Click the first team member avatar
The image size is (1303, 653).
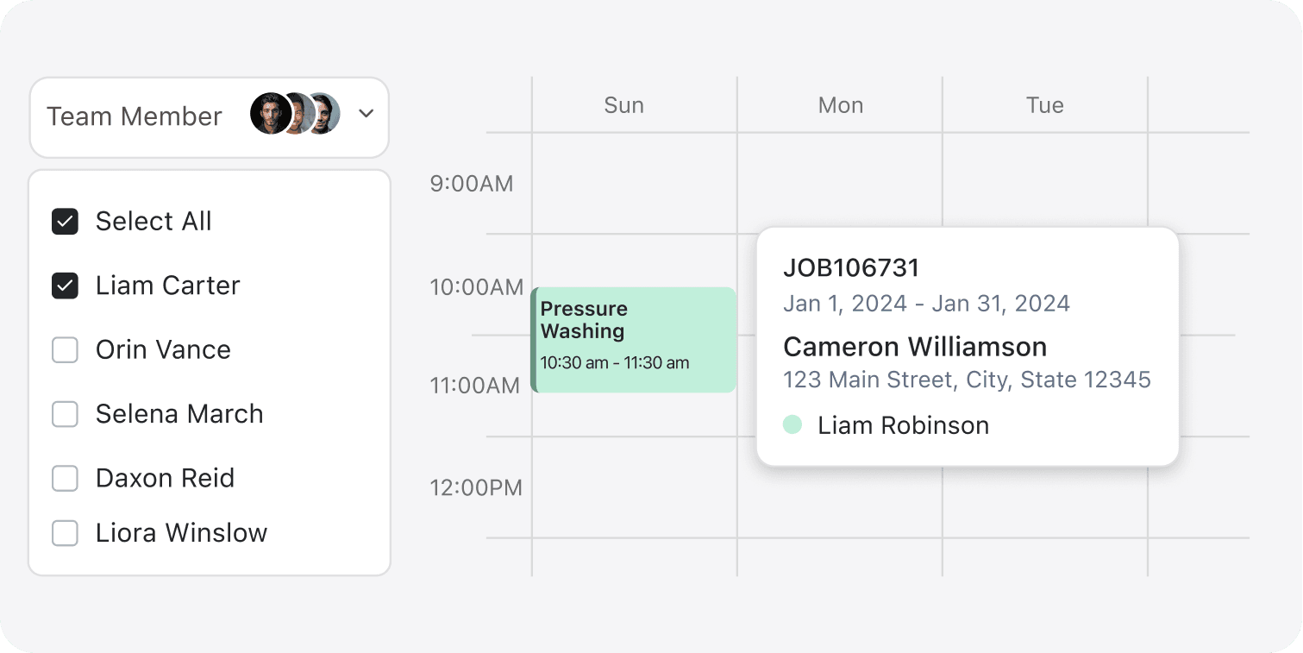(x=269, y=114)
